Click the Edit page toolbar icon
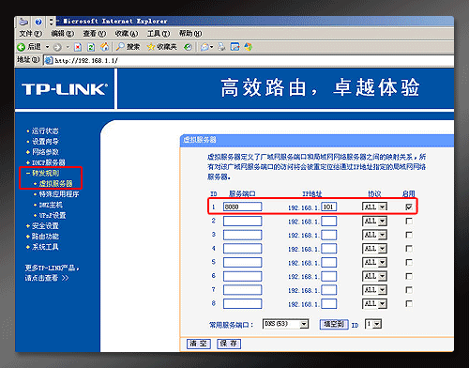 point(234,47)
